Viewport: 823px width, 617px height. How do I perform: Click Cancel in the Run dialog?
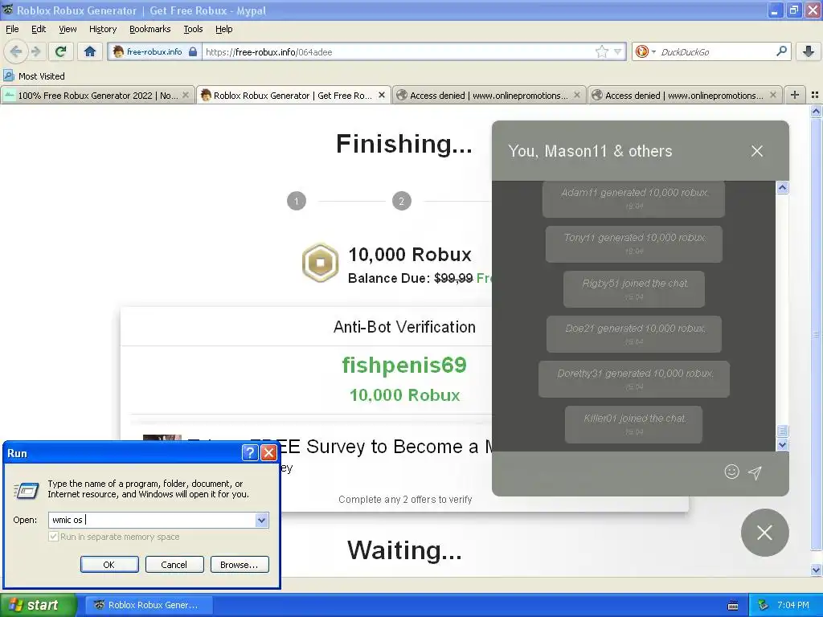(x=174, y=565)
